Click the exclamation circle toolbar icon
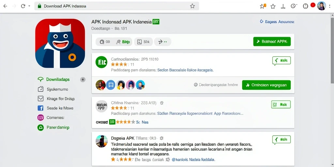 click(305, 7)
